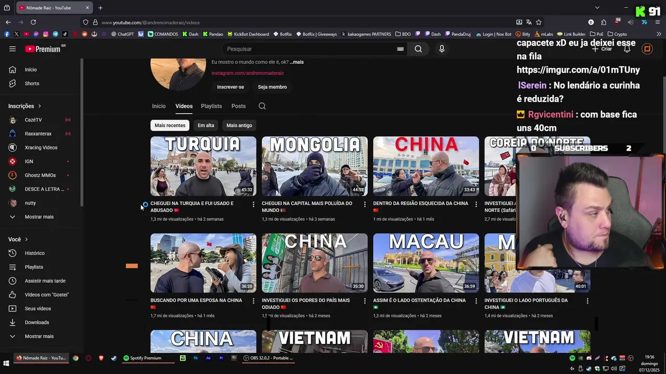
Task: Bookmark this page star icon
Action: (x=539, y=22)
